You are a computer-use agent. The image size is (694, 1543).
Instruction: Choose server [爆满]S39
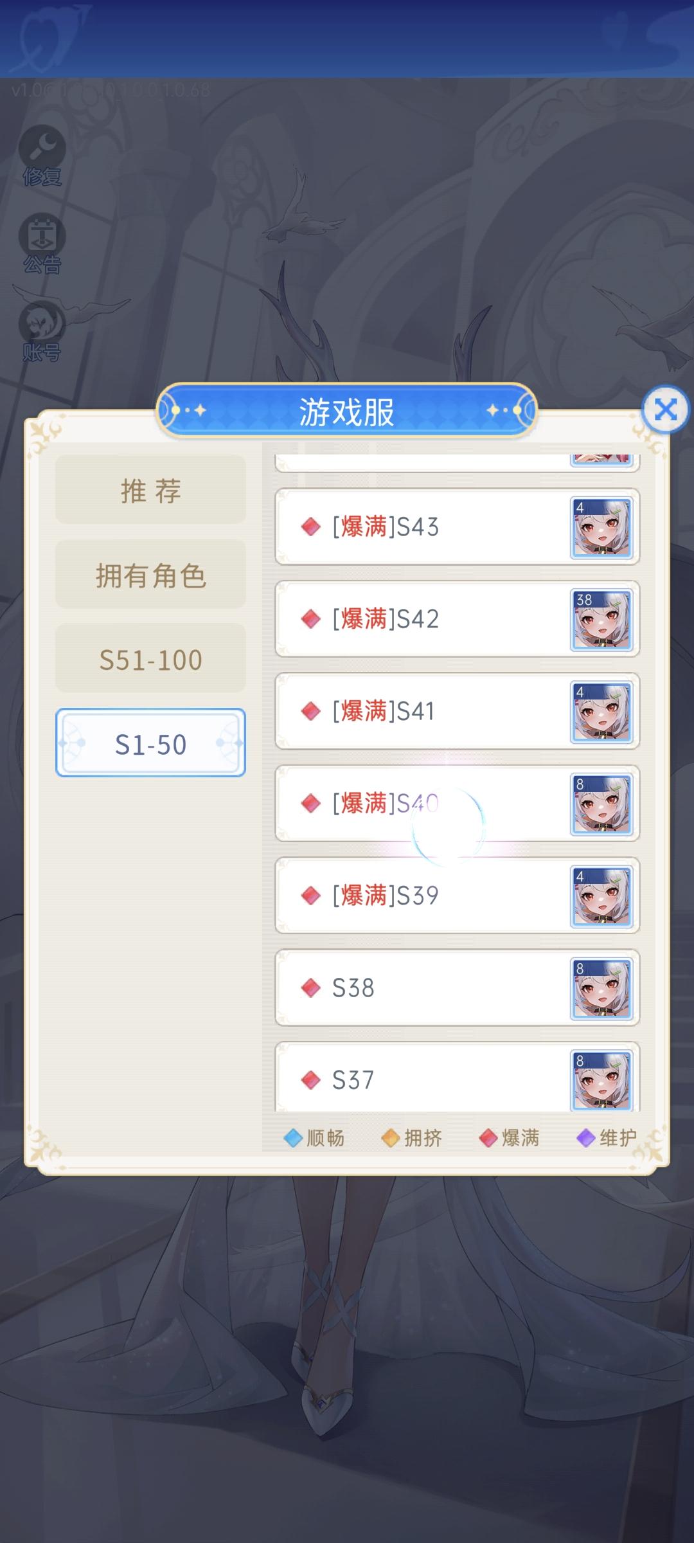pyautogui.click(x=458, y=896)
